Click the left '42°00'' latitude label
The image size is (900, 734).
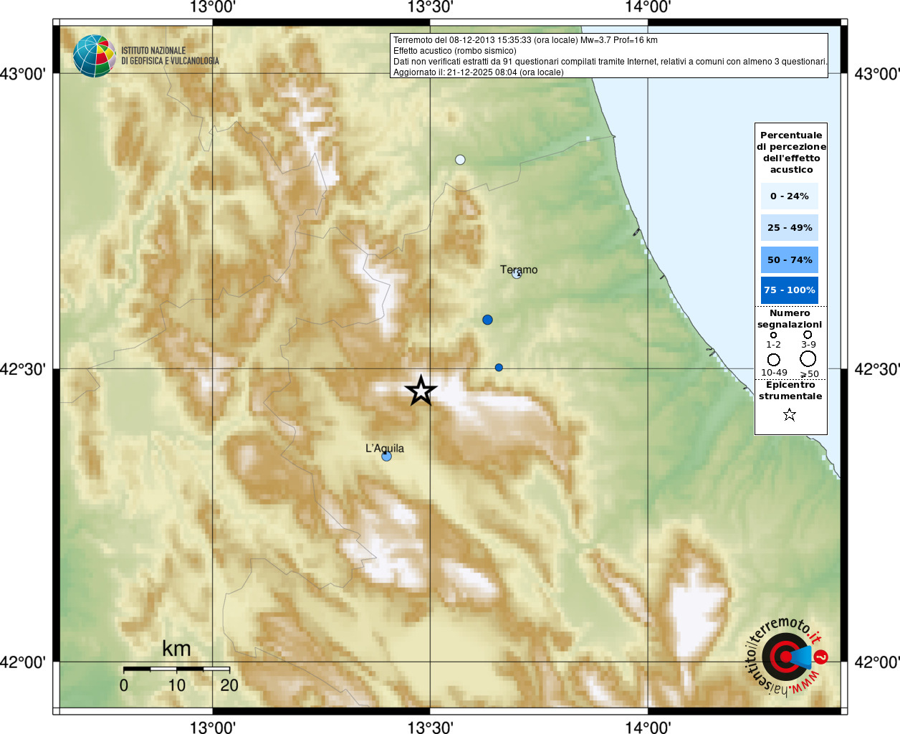click(x=23, y=662)
